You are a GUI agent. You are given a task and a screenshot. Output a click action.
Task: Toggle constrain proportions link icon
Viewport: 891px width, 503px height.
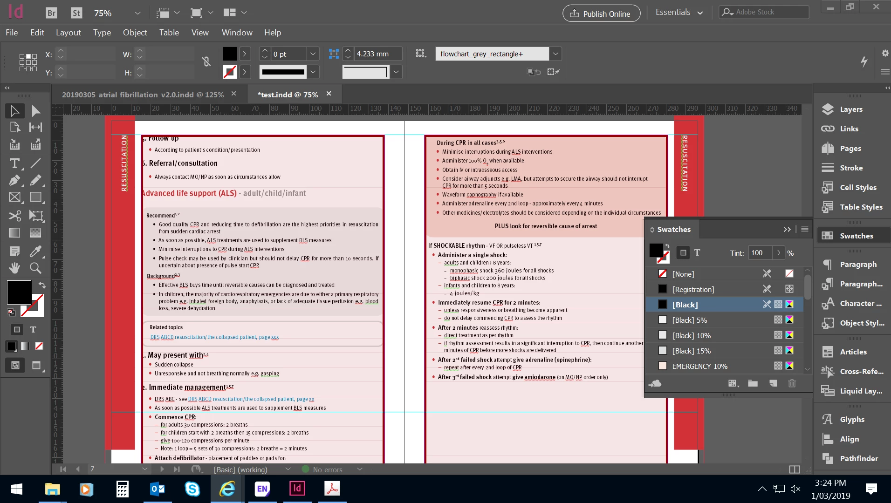(x=206, y=61)
